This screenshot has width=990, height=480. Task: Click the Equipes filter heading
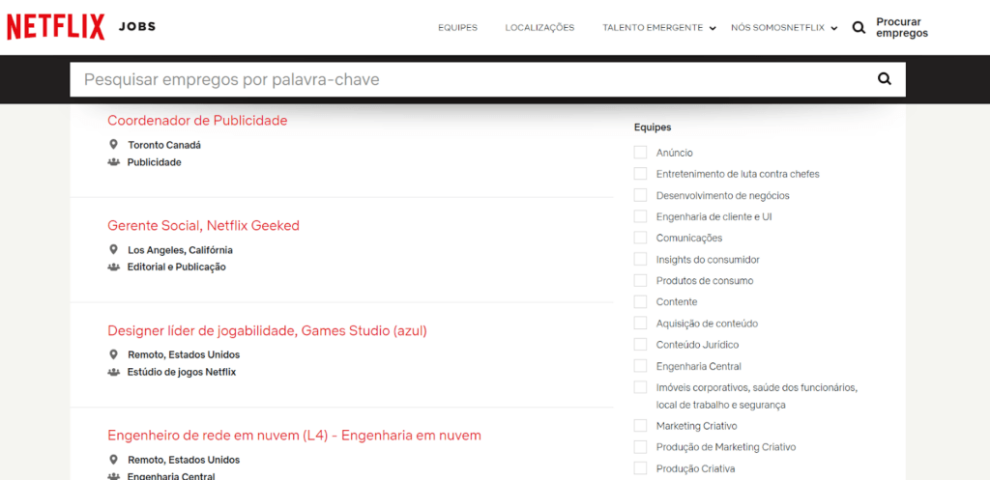(x=653, y=127)
